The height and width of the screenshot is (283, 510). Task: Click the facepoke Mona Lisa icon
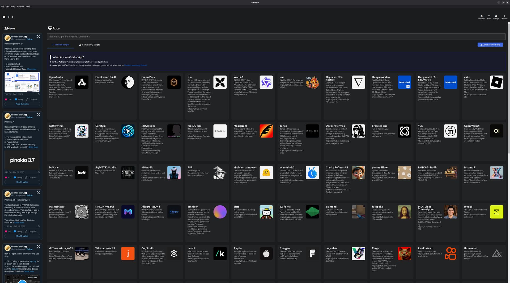pyautogui.click(x=405, y=212)
